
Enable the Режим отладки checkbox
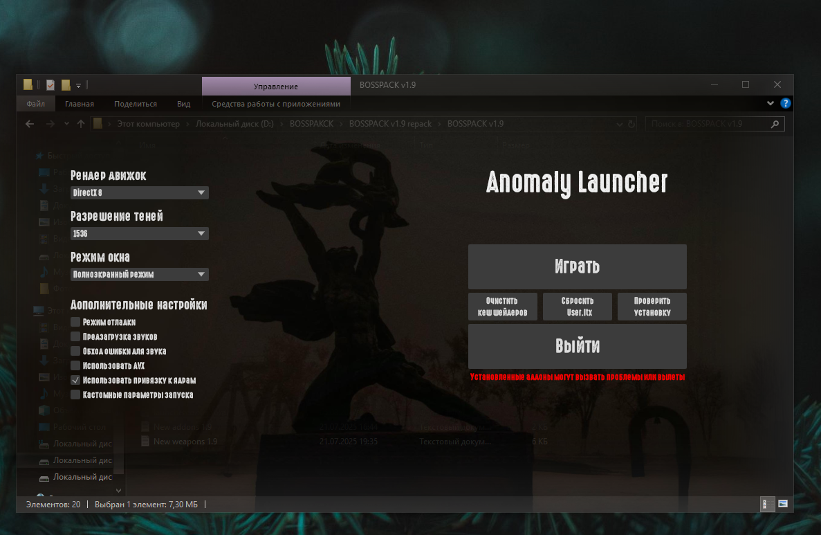click(75, 322)
